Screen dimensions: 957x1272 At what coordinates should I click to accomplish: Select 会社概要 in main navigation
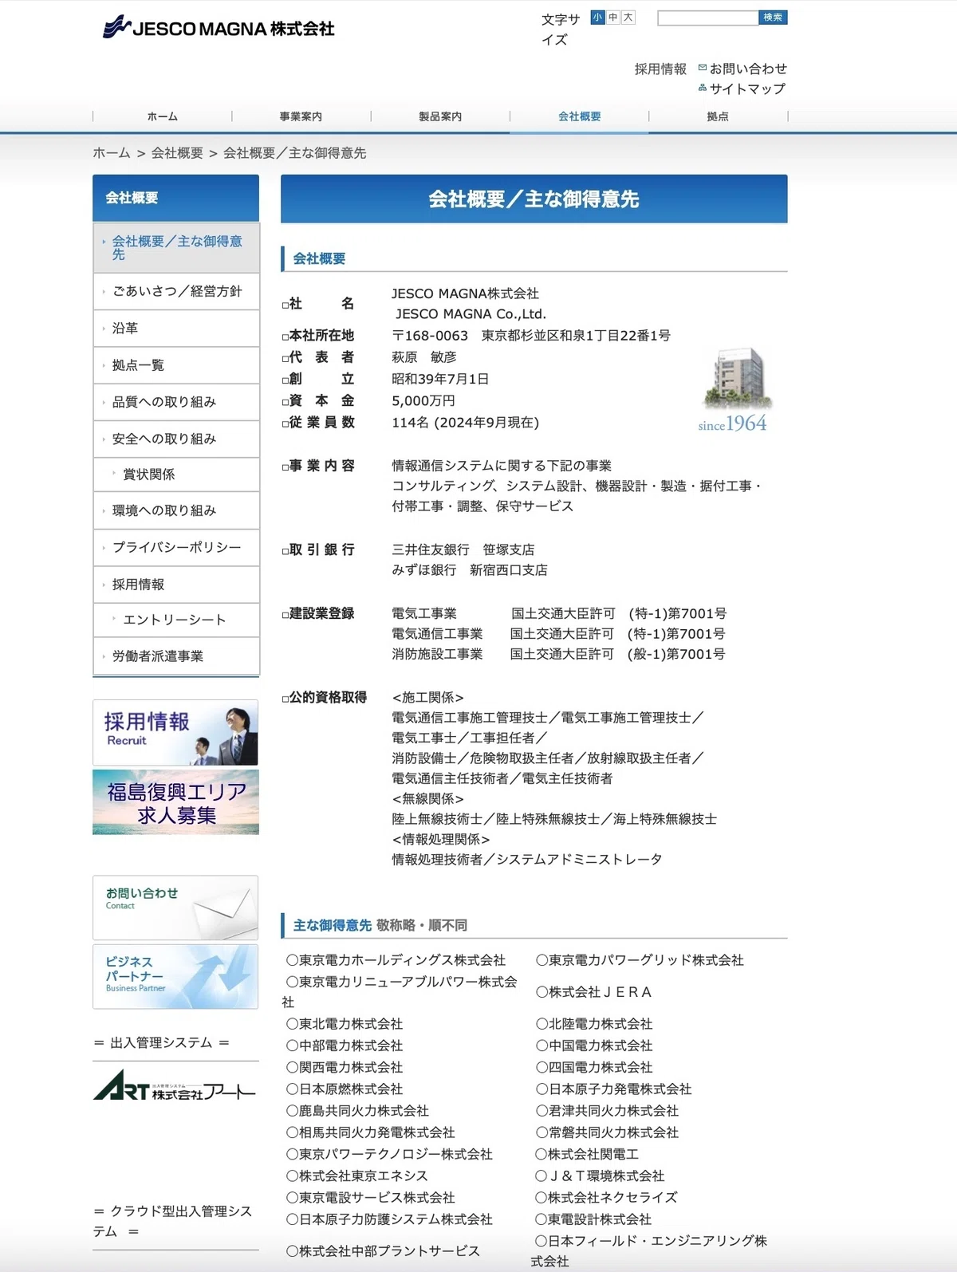click(580, 116)
